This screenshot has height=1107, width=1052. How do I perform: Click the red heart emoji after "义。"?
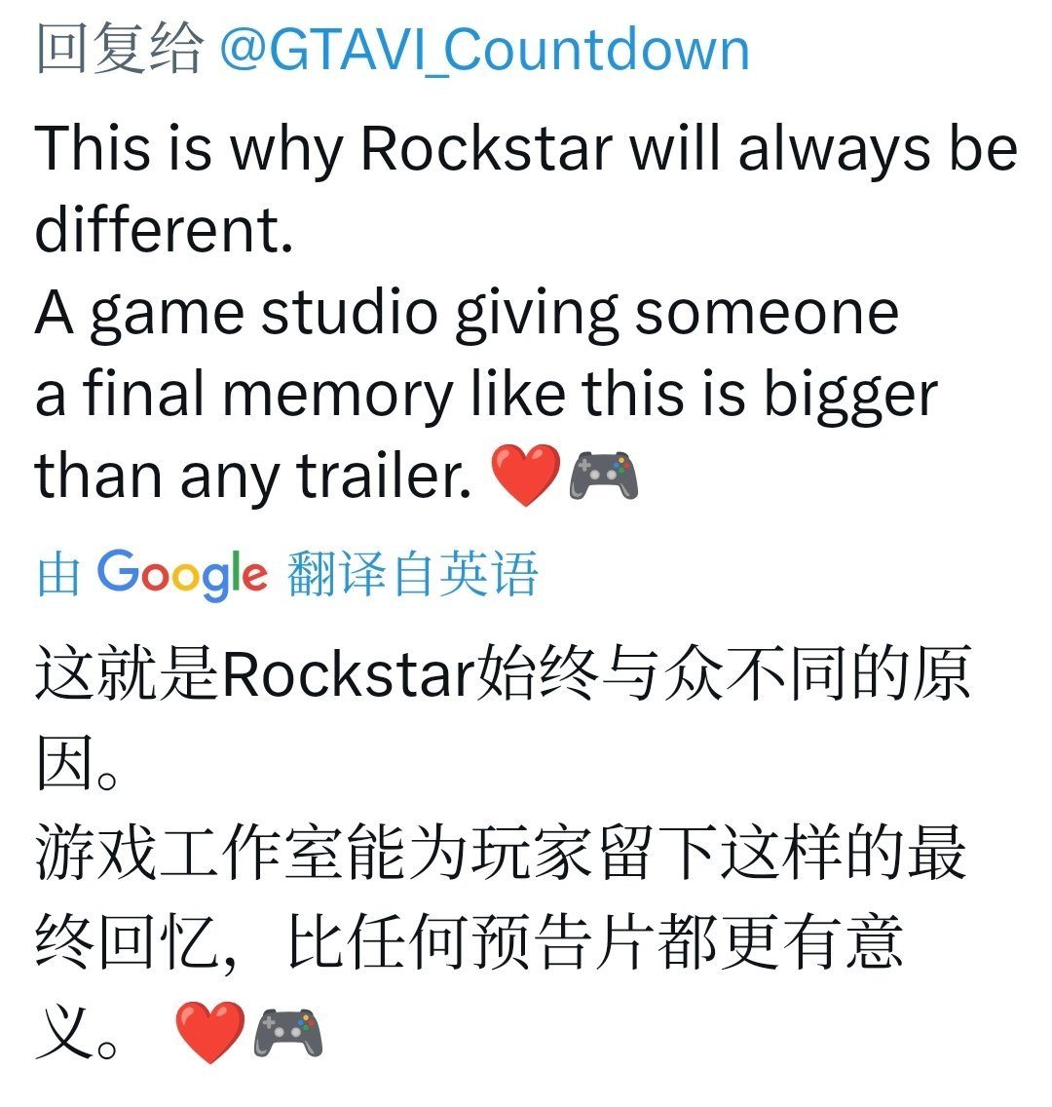click(209, 1032)
